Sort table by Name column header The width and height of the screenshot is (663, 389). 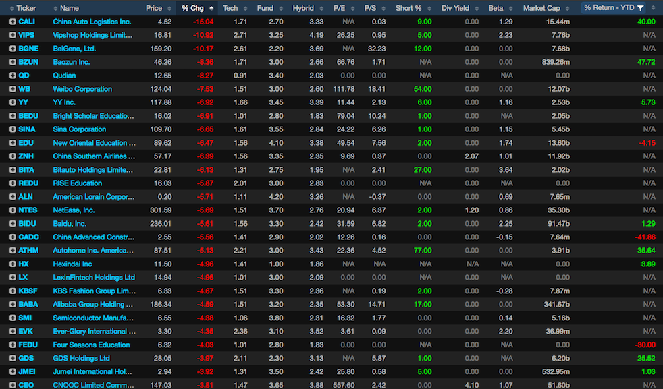[x=70, y=8]
